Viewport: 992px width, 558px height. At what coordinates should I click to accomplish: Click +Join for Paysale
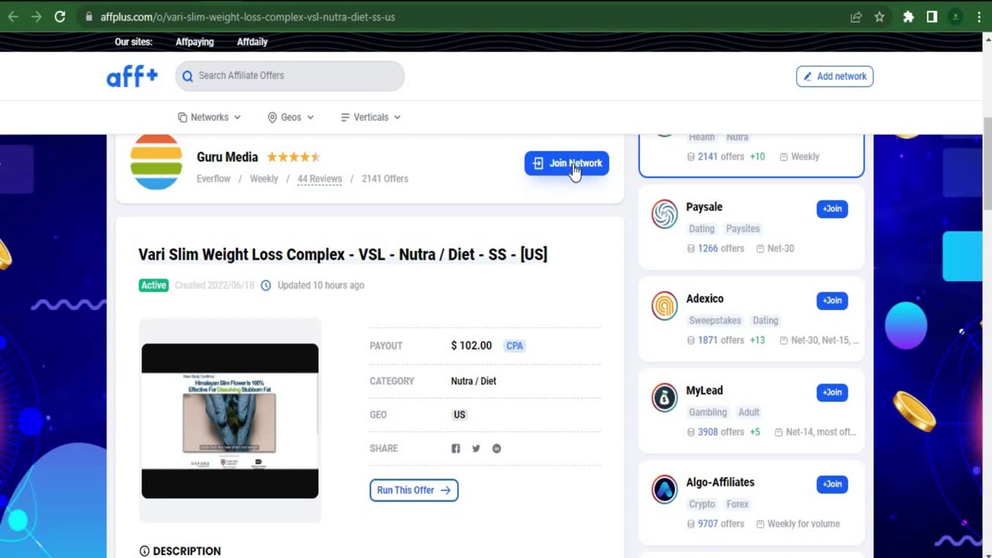coord(832,208)
